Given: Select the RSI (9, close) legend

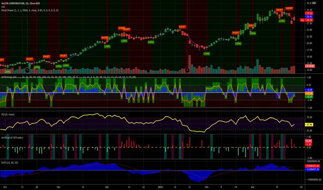Looking at the screenshot, I should [x=8, y=114].
